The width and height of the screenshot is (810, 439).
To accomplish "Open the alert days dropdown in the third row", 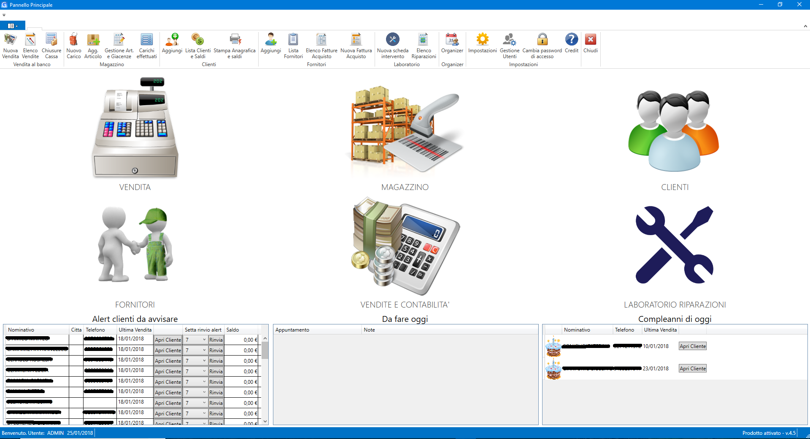I will tap(204, 361).
